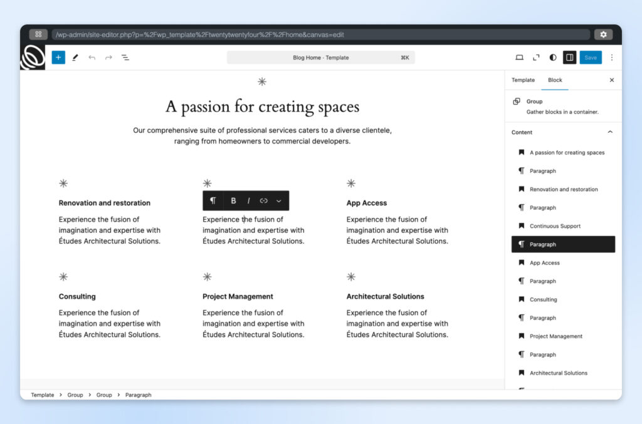Toggle the Settings sidebar panel
The width and height of the screenshot is (642, 424).
pyautogui.click(x=569, y=57)
